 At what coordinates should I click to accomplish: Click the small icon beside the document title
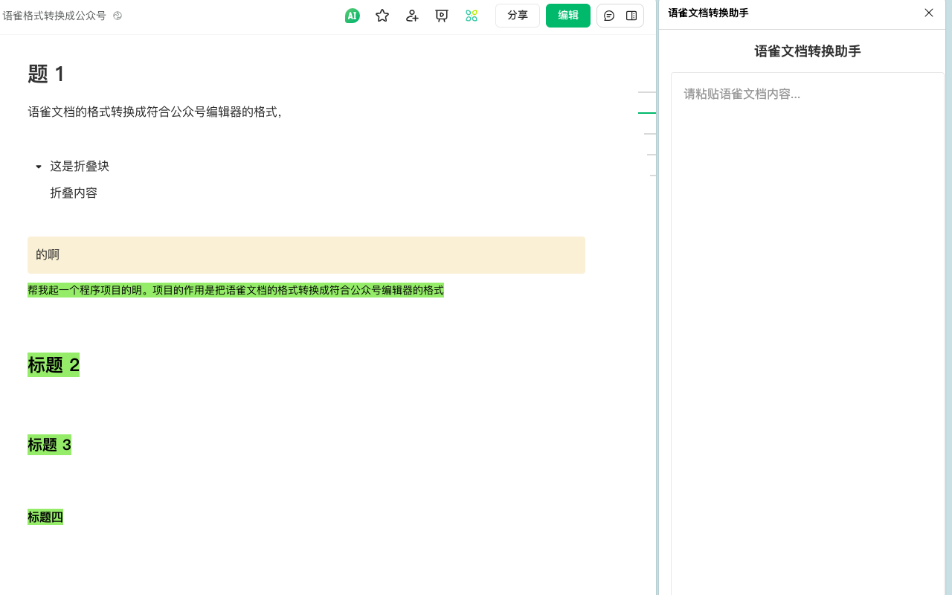point(118,16)
